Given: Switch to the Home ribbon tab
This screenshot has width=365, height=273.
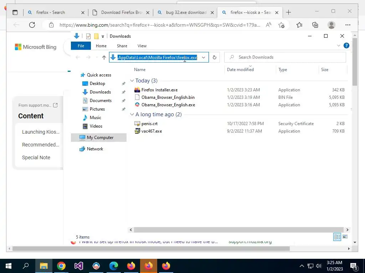Looking at the screenshot, I should point(101,46).
